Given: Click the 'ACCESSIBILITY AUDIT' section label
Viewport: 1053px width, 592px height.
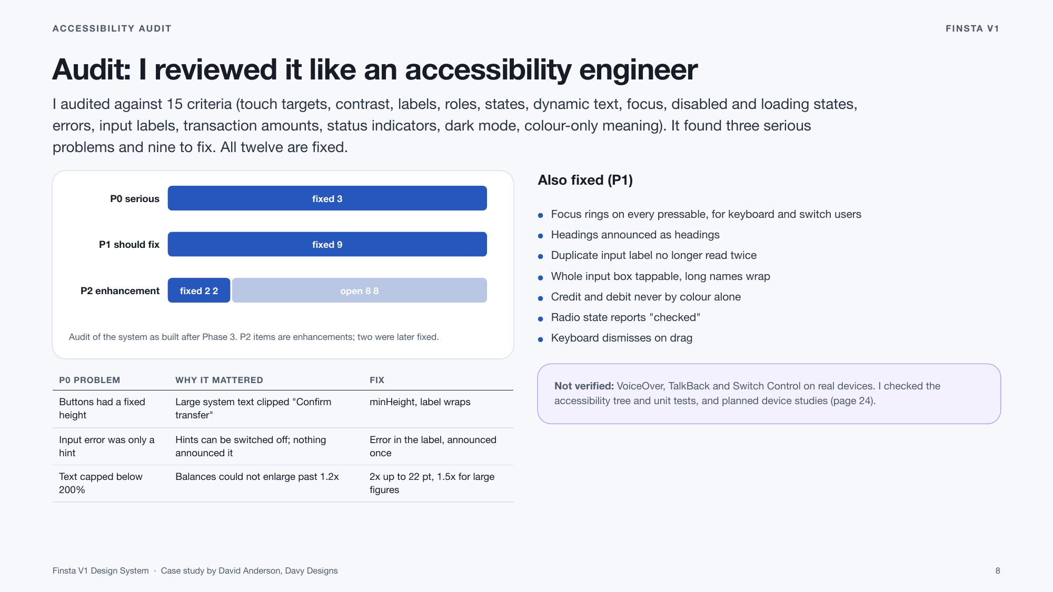Looking at the screenshot, I should point(112,28).
